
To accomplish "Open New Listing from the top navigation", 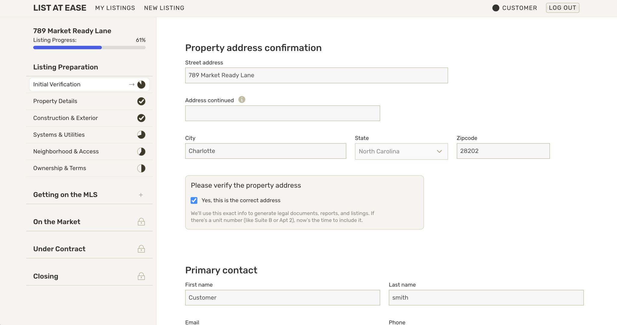I will tap(164, 8).
